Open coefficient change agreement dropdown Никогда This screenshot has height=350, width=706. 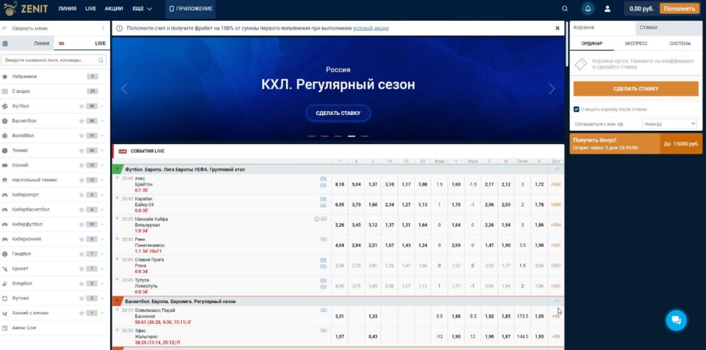click(x=669, y=124)
